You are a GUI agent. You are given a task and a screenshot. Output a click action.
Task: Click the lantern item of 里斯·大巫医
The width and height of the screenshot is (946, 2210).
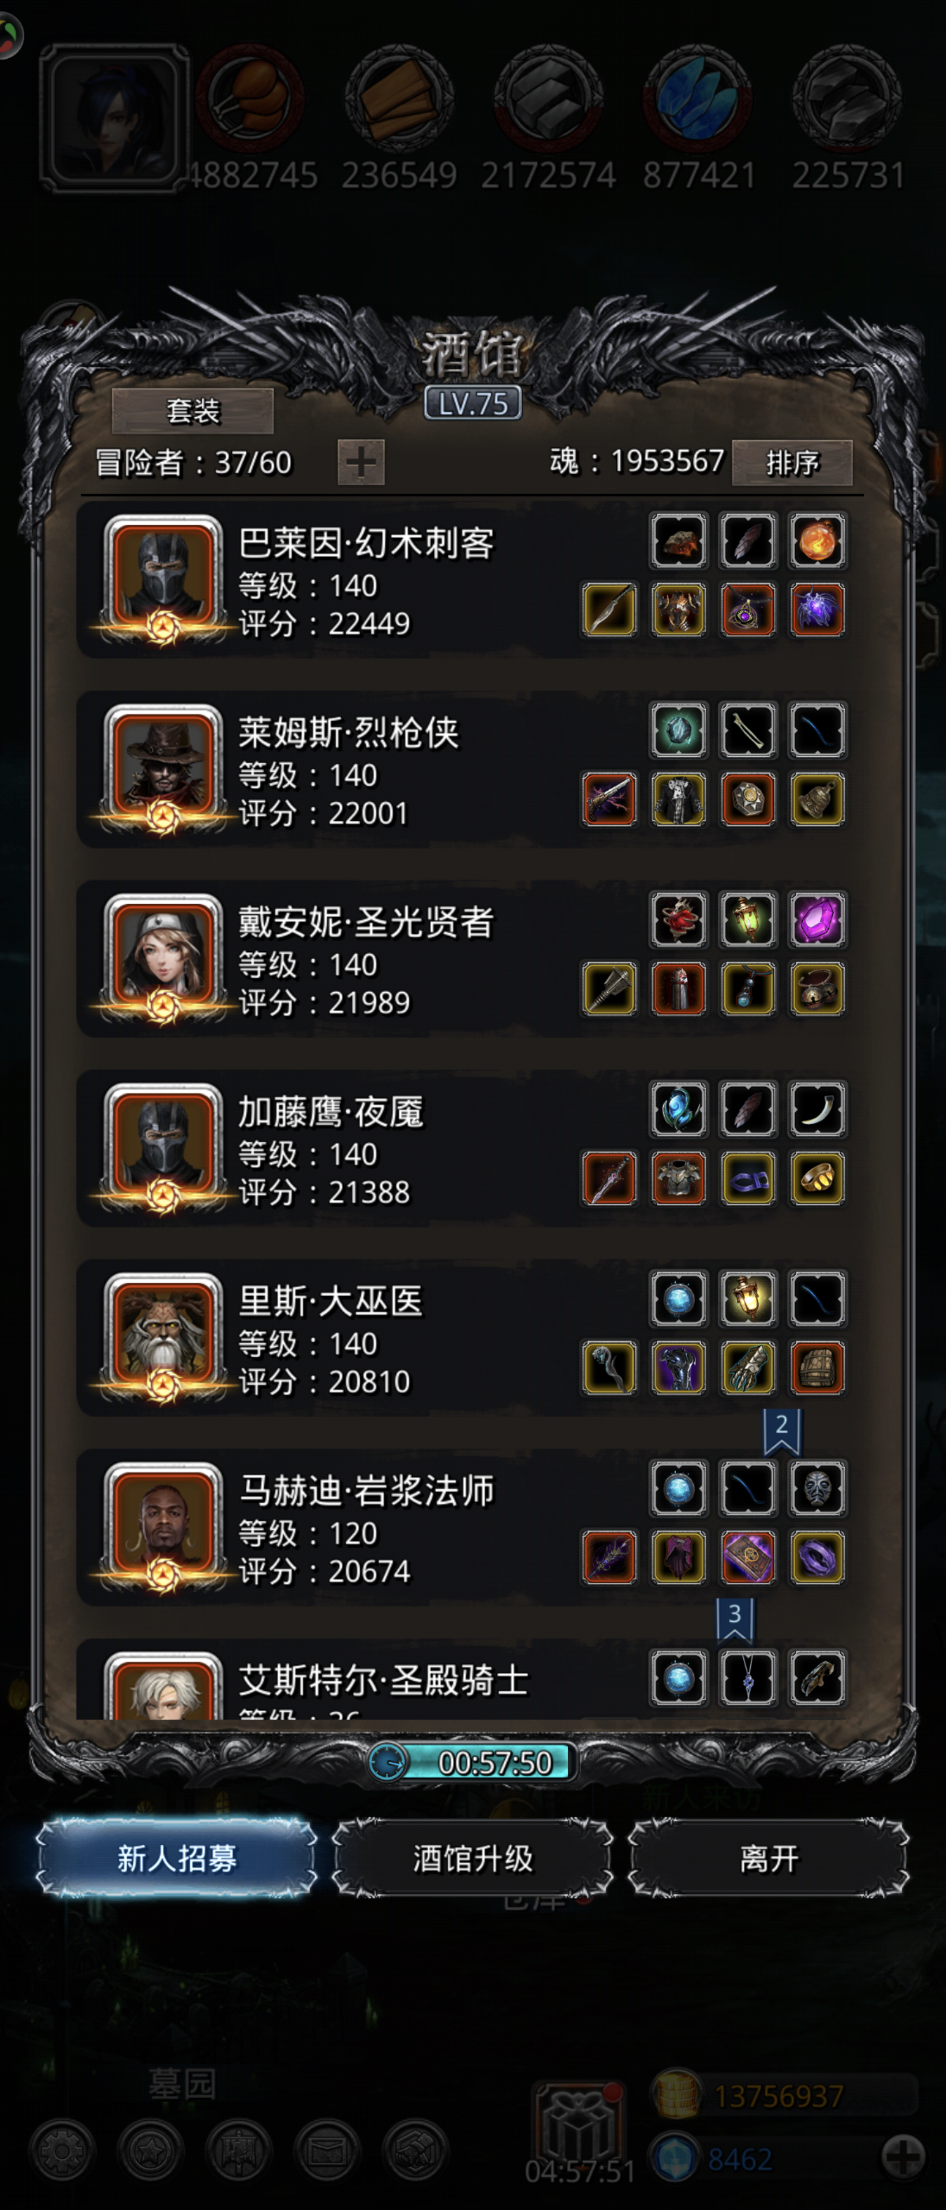pyautogui.click(x=747, y=1299)
